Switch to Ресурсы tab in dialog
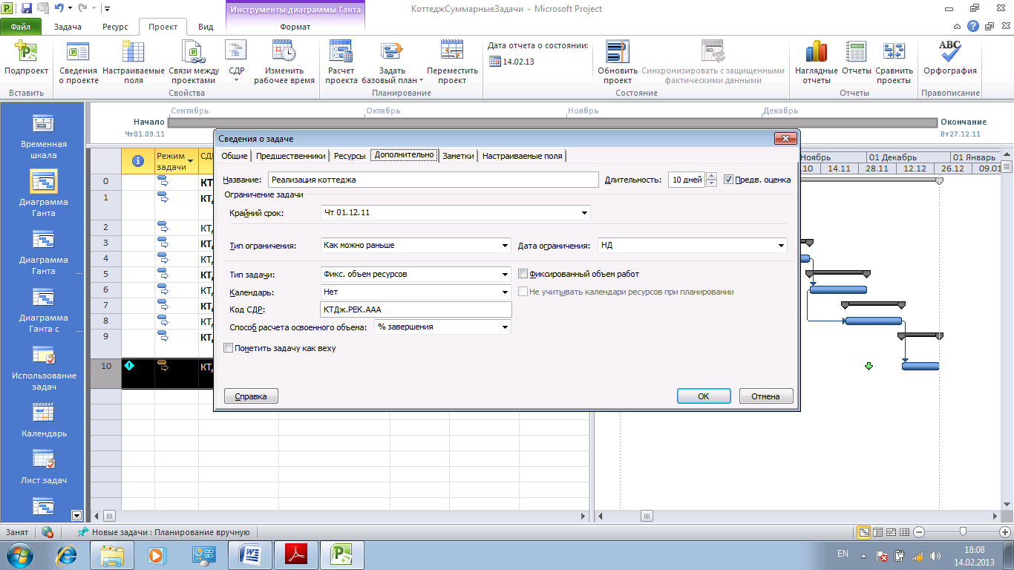This screenshot has width=1014, height=570. [x=349, y=156]
